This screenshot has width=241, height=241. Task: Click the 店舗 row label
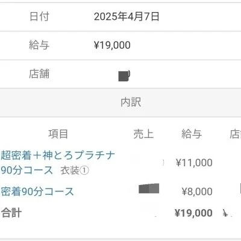click(39, 74)
